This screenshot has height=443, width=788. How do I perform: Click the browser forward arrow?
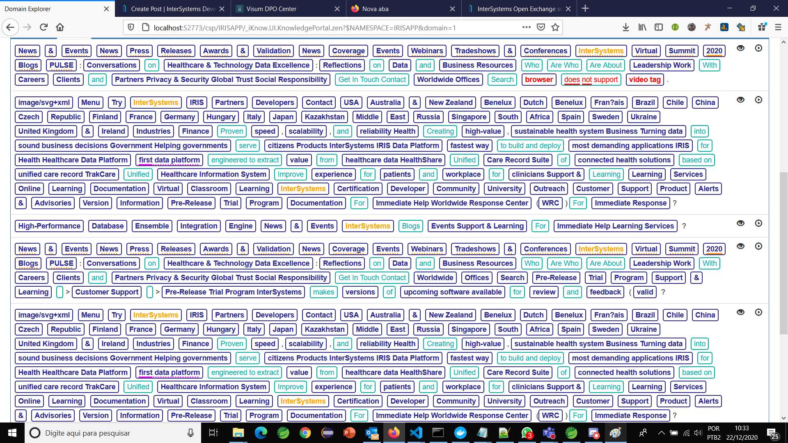click(x=27, y=27)
